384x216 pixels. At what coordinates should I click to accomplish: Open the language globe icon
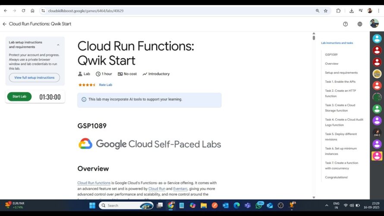[360, 24]
